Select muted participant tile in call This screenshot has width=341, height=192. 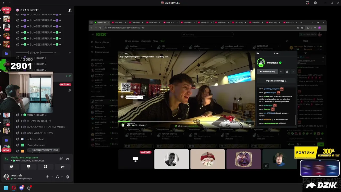pyautogui.click(x=280, y=159)
